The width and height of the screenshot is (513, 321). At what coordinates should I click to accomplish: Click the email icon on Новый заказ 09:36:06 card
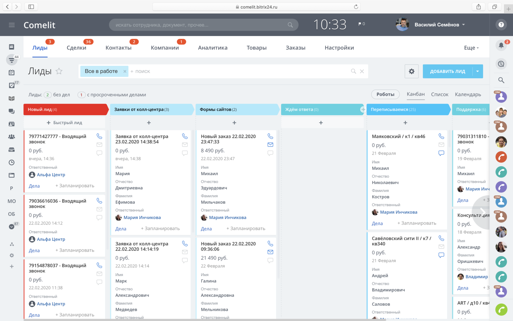[270, 252]
